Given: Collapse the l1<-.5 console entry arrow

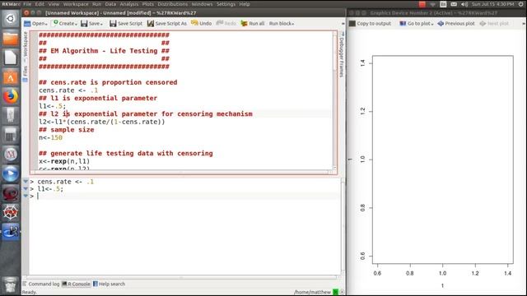Looking at the screenshot, I should pyautogui.click(x=26, y=188).
